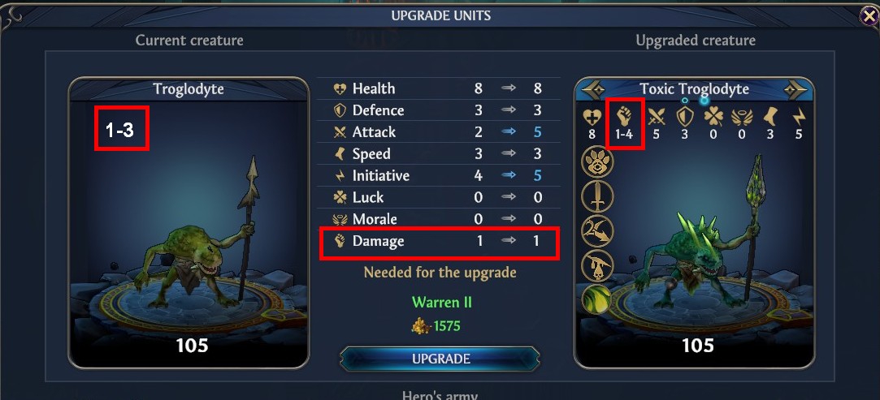Click the winged morale icon on card
Screen dimensions: 880x400
(742, 117)
